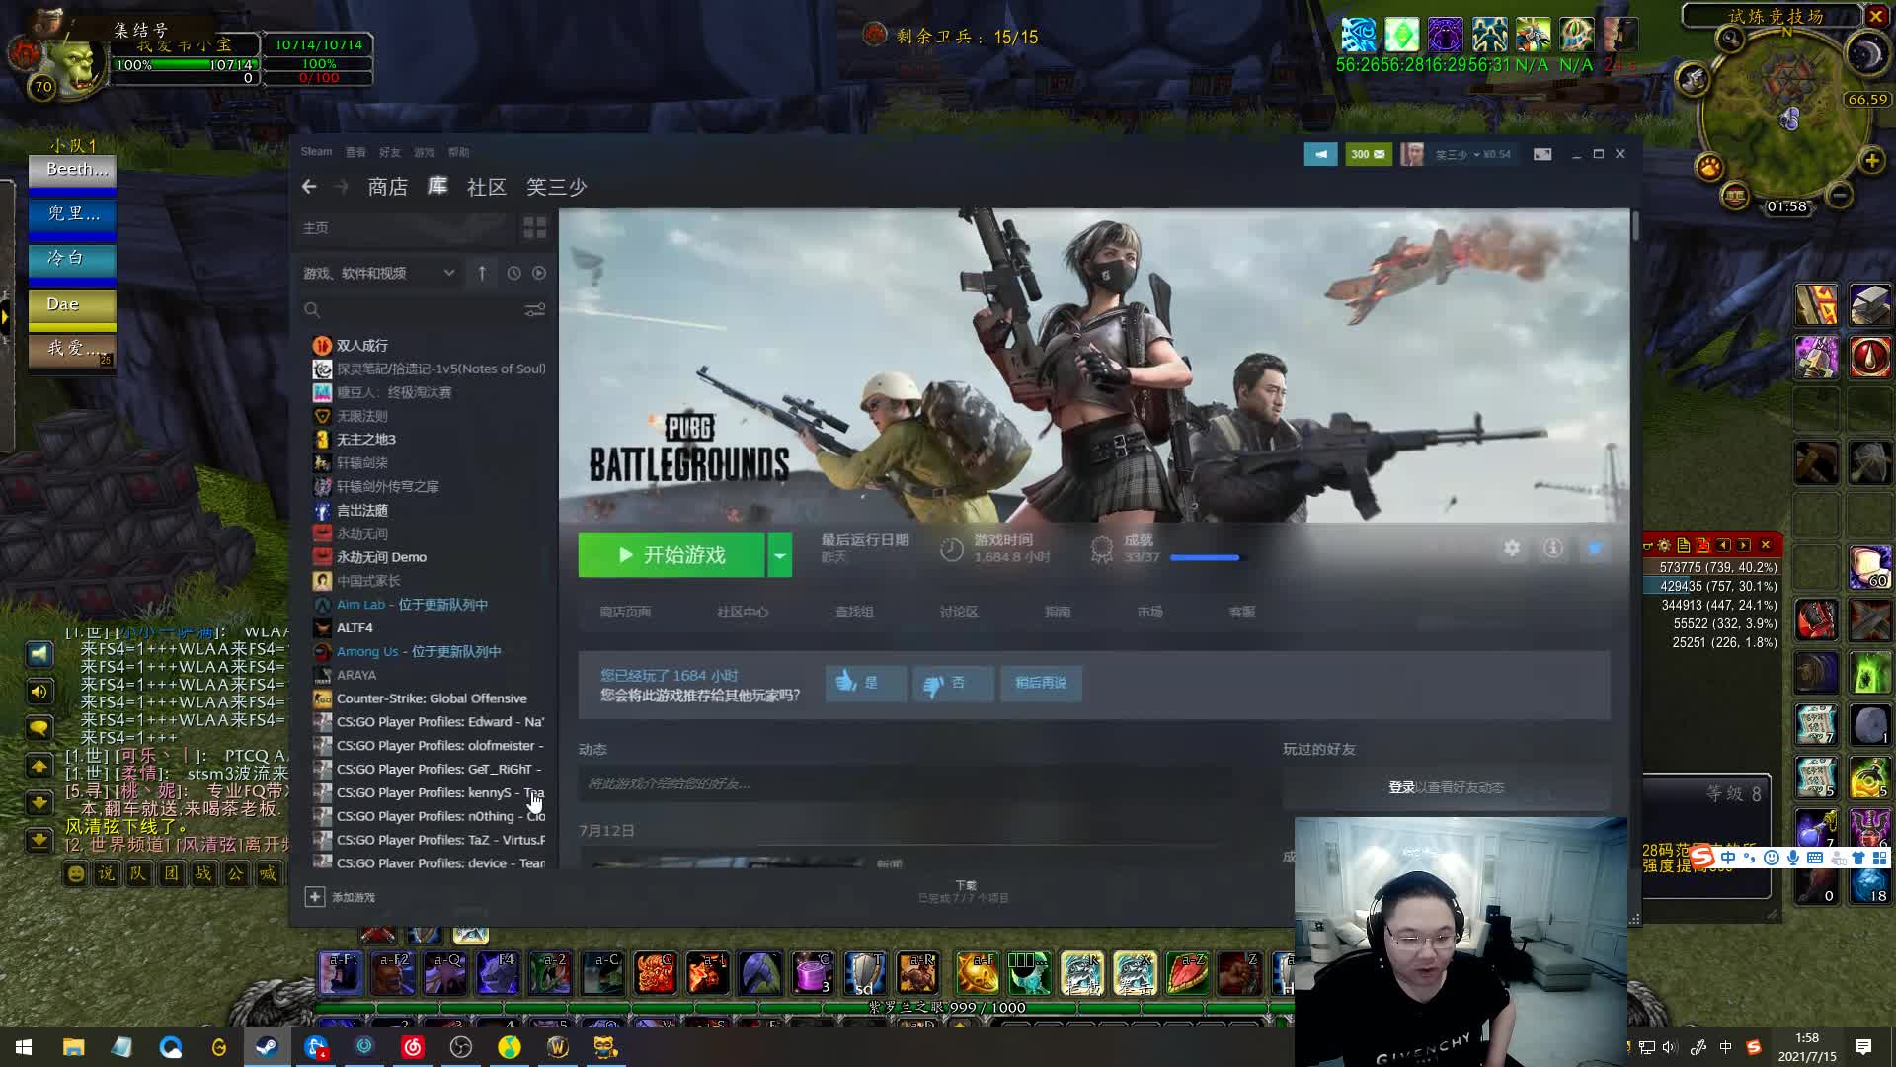The image size is (1896, 1067).
Task: Open the 好友 menu in Steam
Action: (x=390, y=152)
